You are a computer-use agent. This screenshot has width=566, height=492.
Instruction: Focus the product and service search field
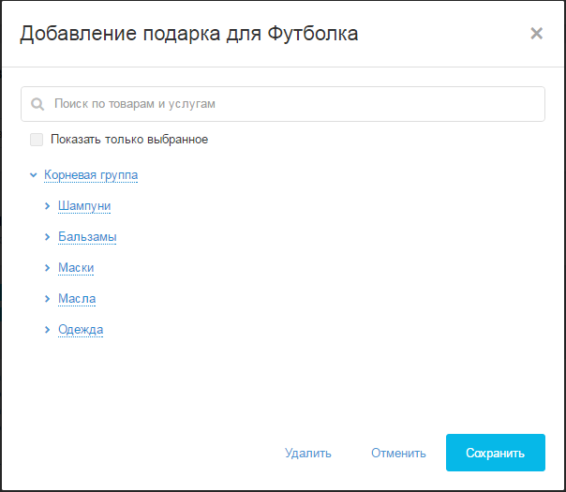pyautogui.click(x=283, y=104)
